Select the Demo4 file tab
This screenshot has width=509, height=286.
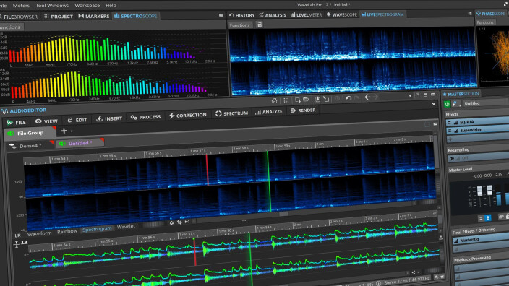[x=30, y=146]
